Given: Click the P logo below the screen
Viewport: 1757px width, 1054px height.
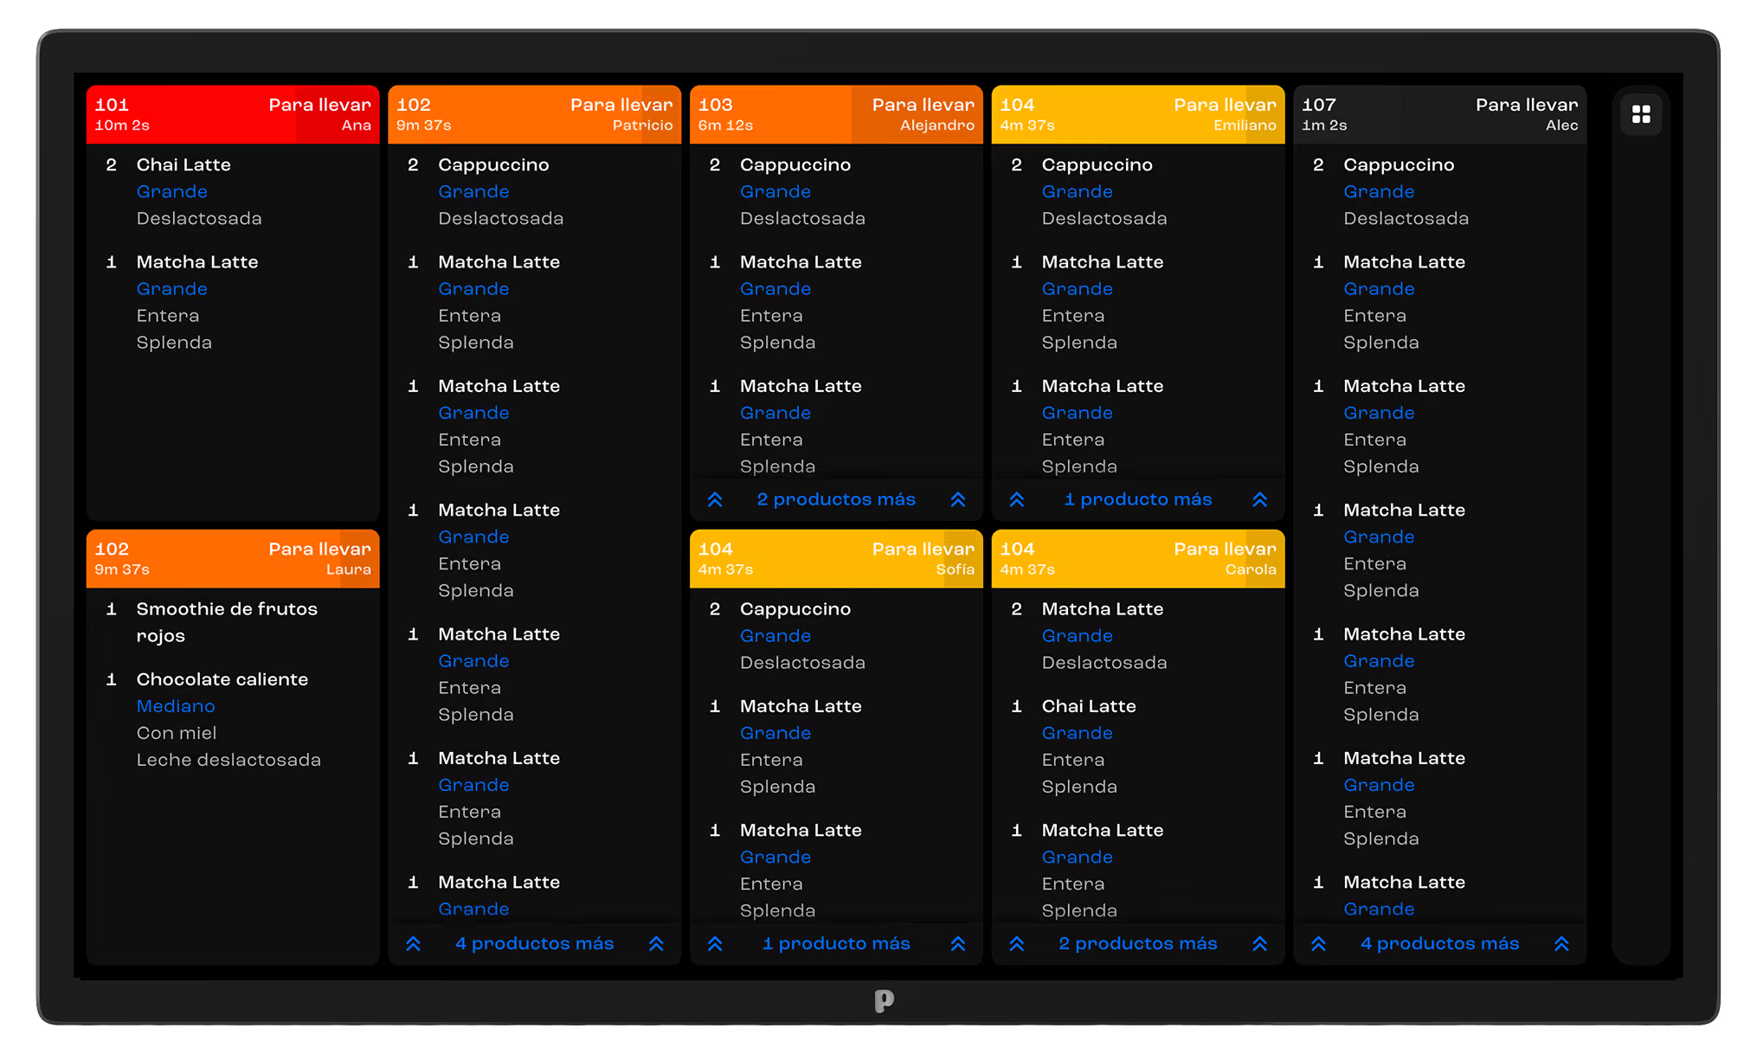Looking at the screenshot, I should pos(884,1000).
